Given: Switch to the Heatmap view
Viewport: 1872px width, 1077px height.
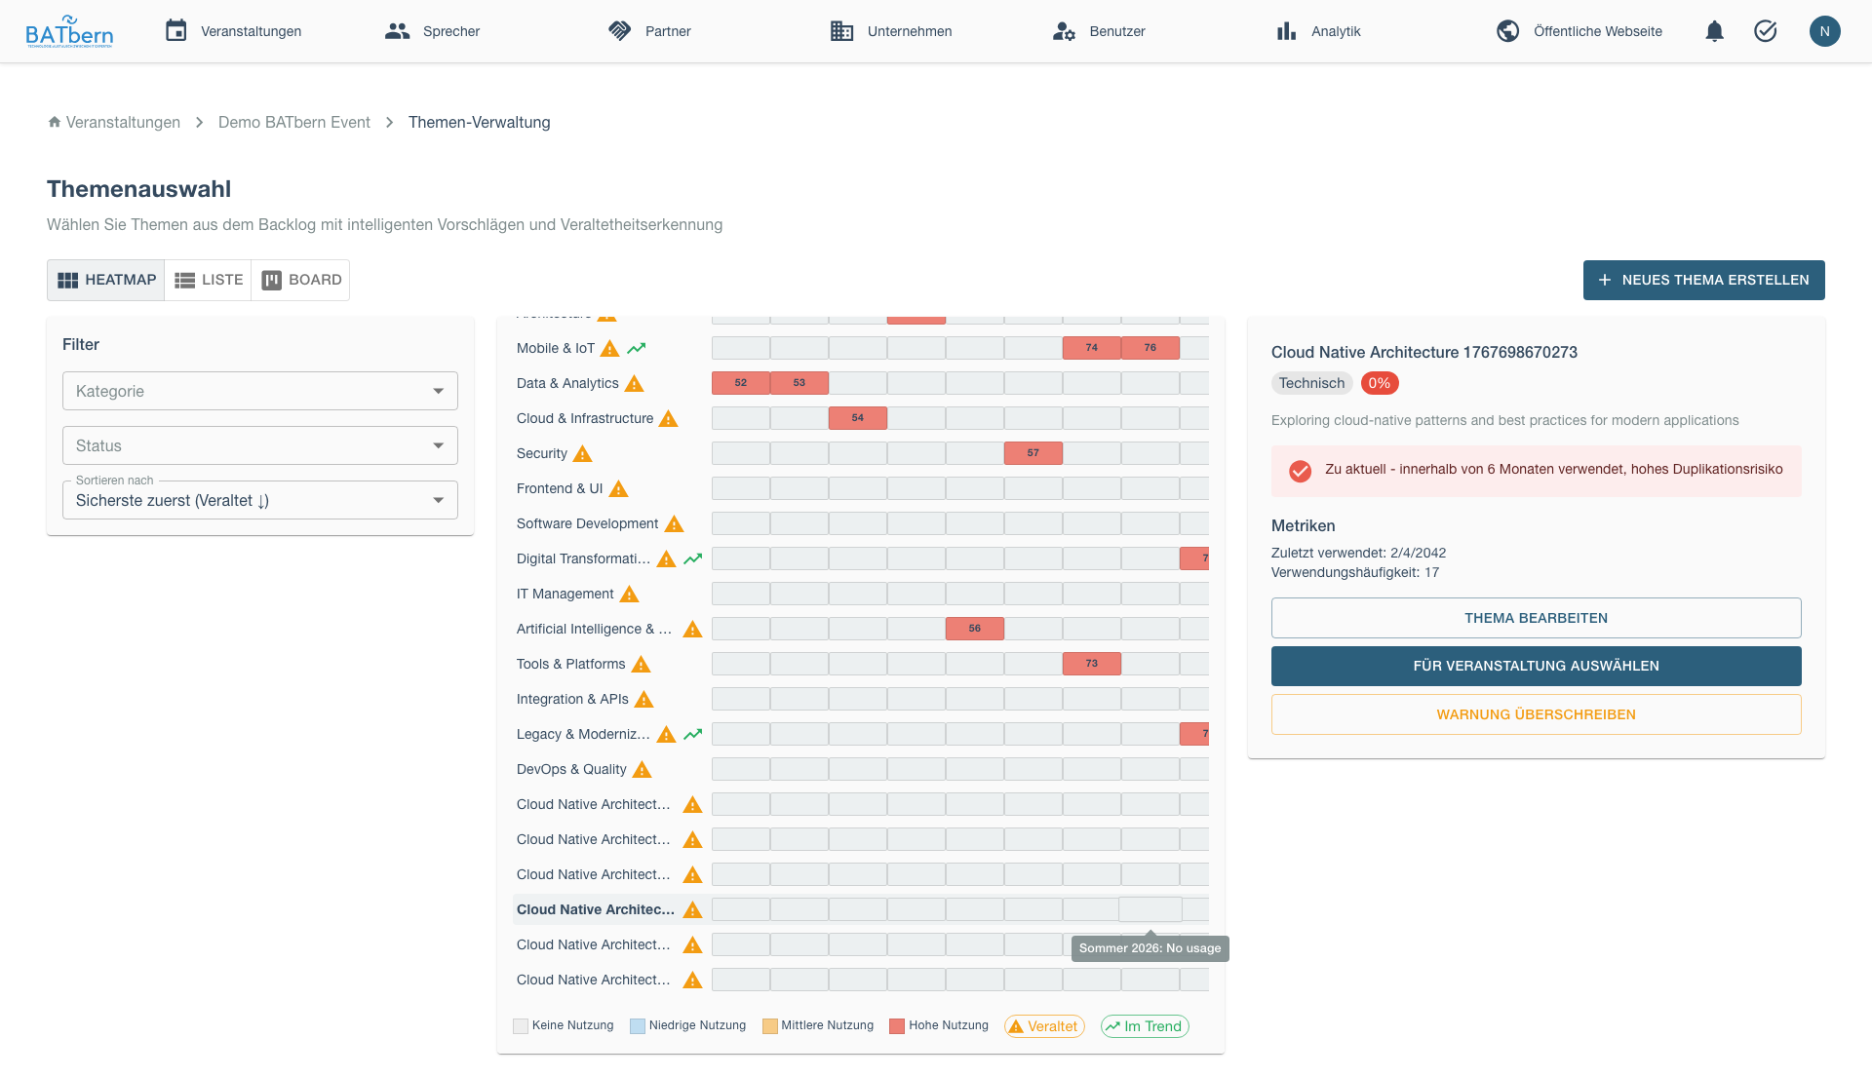Looking at the screenshot, I should [106, 280].
